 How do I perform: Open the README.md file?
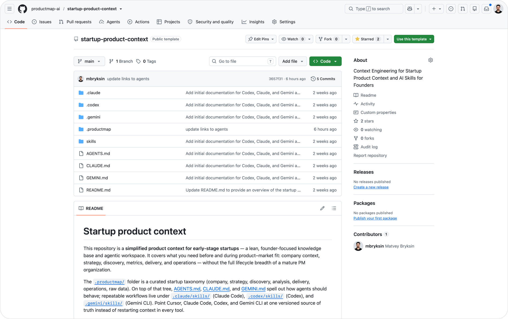click(98, 190)
